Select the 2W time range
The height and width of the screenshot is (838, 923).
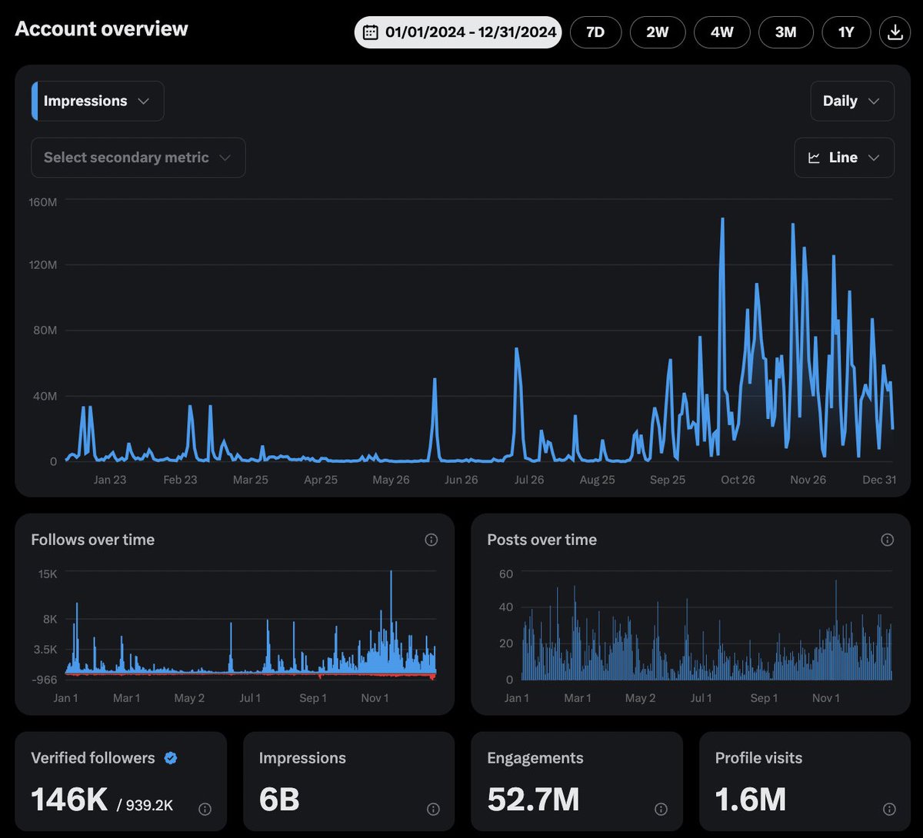(x=658, y=32)
